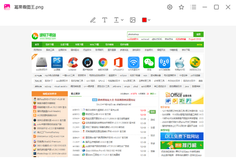Click the green 排行榜 ranking banner
This screenshot has height=163, width=236.
point(182,145)
